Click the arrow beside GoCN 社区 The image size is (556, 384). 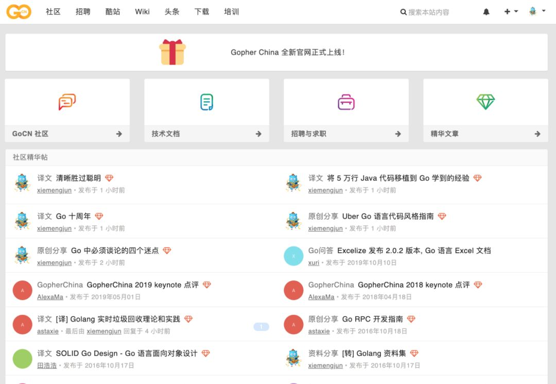[x=119, y=134]
